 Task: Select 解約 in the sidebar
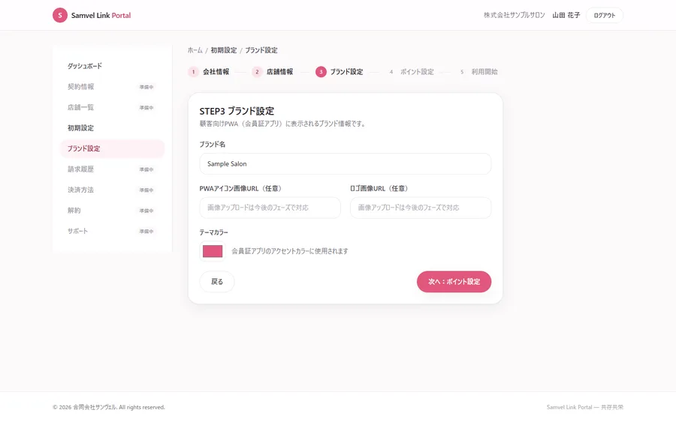(112, 211)
